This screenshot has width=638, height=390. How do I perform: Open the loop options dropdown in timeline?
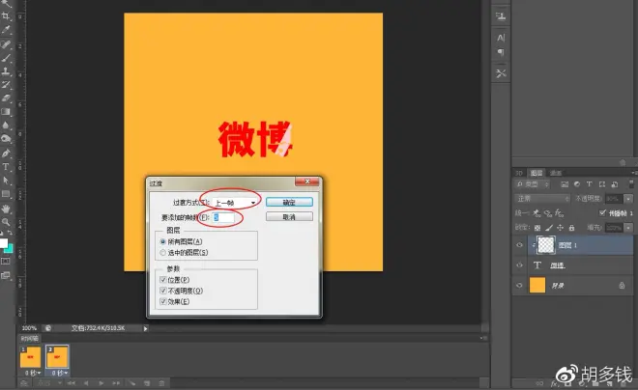(x=49, y=382)
